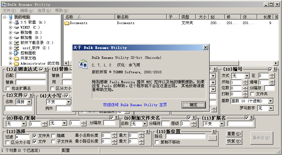The height and width of the screenshot is (155, 282).
Task: Open the 名称 保持 dropdown in 文件 group
Action: point(29,102)
